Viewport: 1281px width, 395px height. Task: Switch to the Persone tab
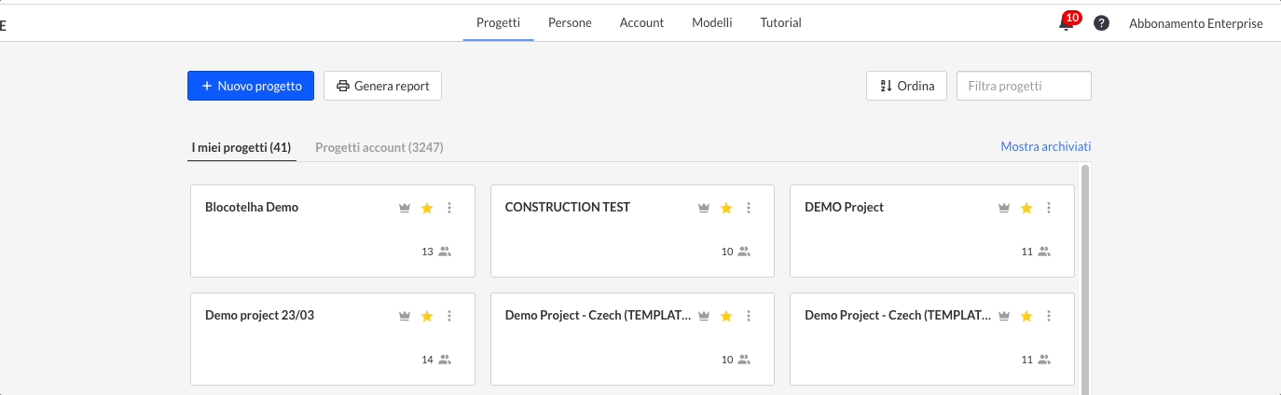tap(570, 22)
